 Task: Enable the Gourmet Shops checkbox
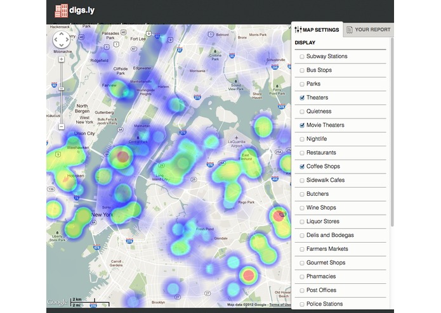[302, 263]
